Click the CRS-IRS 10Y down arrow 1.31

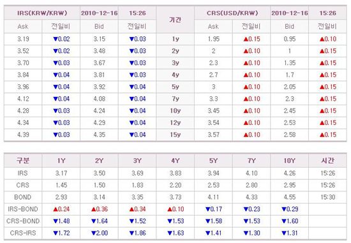[x=290, y=233]
